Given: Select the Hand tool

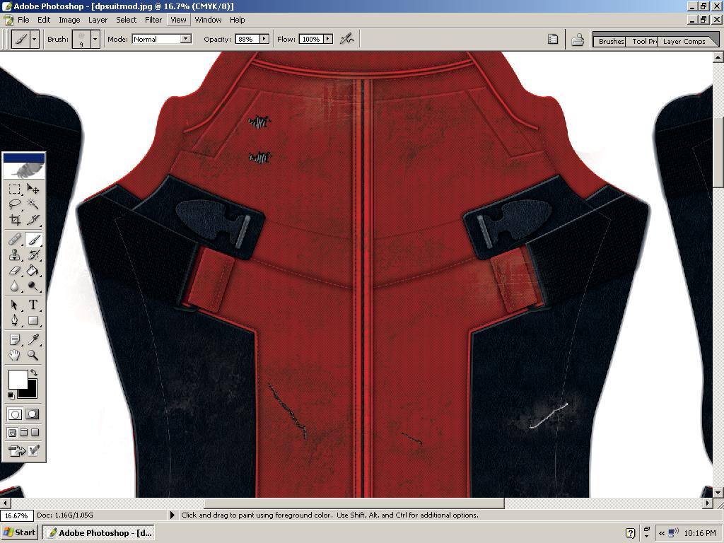Looking at the screenshot, I should click(15, 355).
